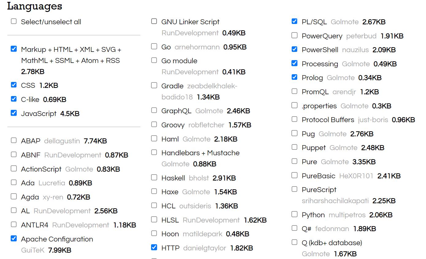Enable the Agda checkbox
The height and width of the screenshot is (259, 426).
point(14,197)
